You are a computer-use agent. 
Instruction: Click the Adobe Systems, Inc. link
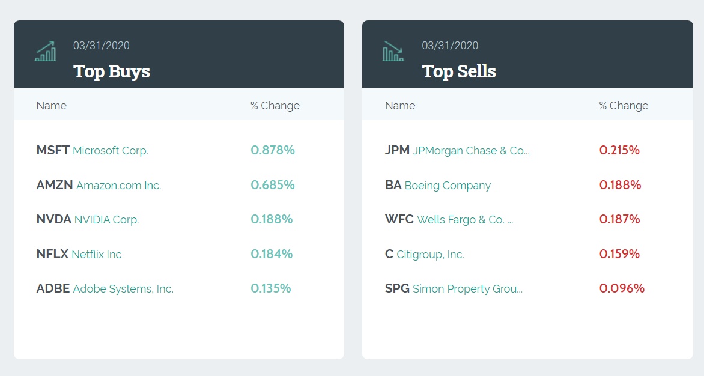click(x=123, y=289)
